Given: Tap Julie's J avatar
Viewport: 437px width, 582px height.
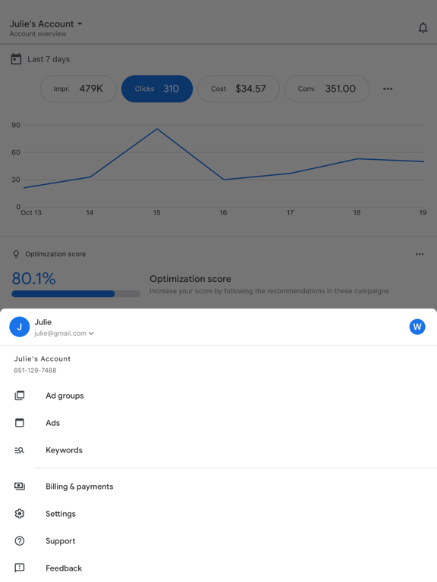Looking at the screenshot, I should tap(19, 327).
